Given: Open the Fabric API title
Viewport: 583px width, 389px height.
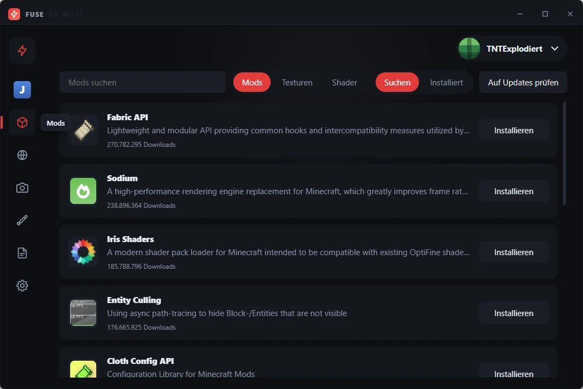Looking at the screenshot, I should point(127,117).
